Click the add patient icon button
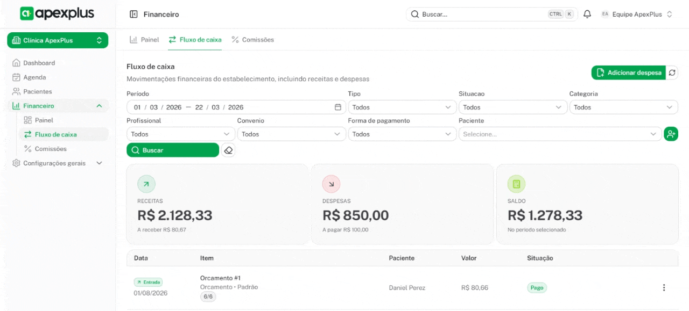Image resolution: width=689 pixels, height=311 pixels. tap(671, 134)
